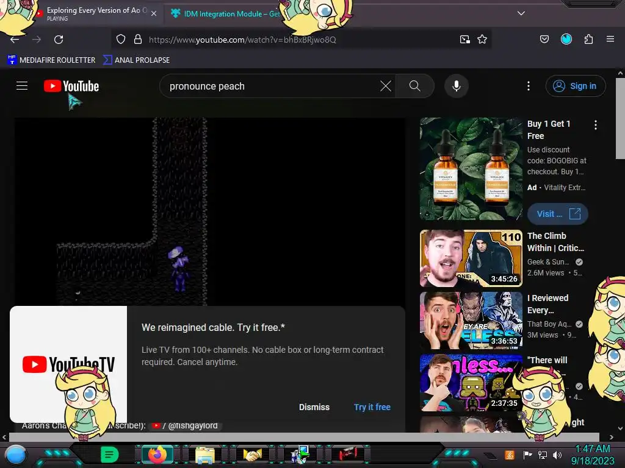Click the vertical page scrollbar
This screenshot has height=468, width=625.
(x=620, y=118)
